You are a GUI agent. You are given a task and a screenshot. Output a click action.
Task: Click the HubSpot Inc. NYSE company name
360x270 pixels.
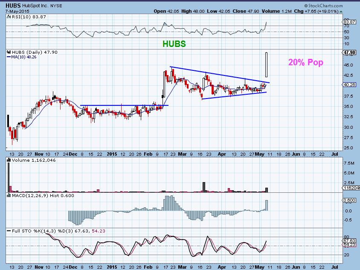pos(42,6)
